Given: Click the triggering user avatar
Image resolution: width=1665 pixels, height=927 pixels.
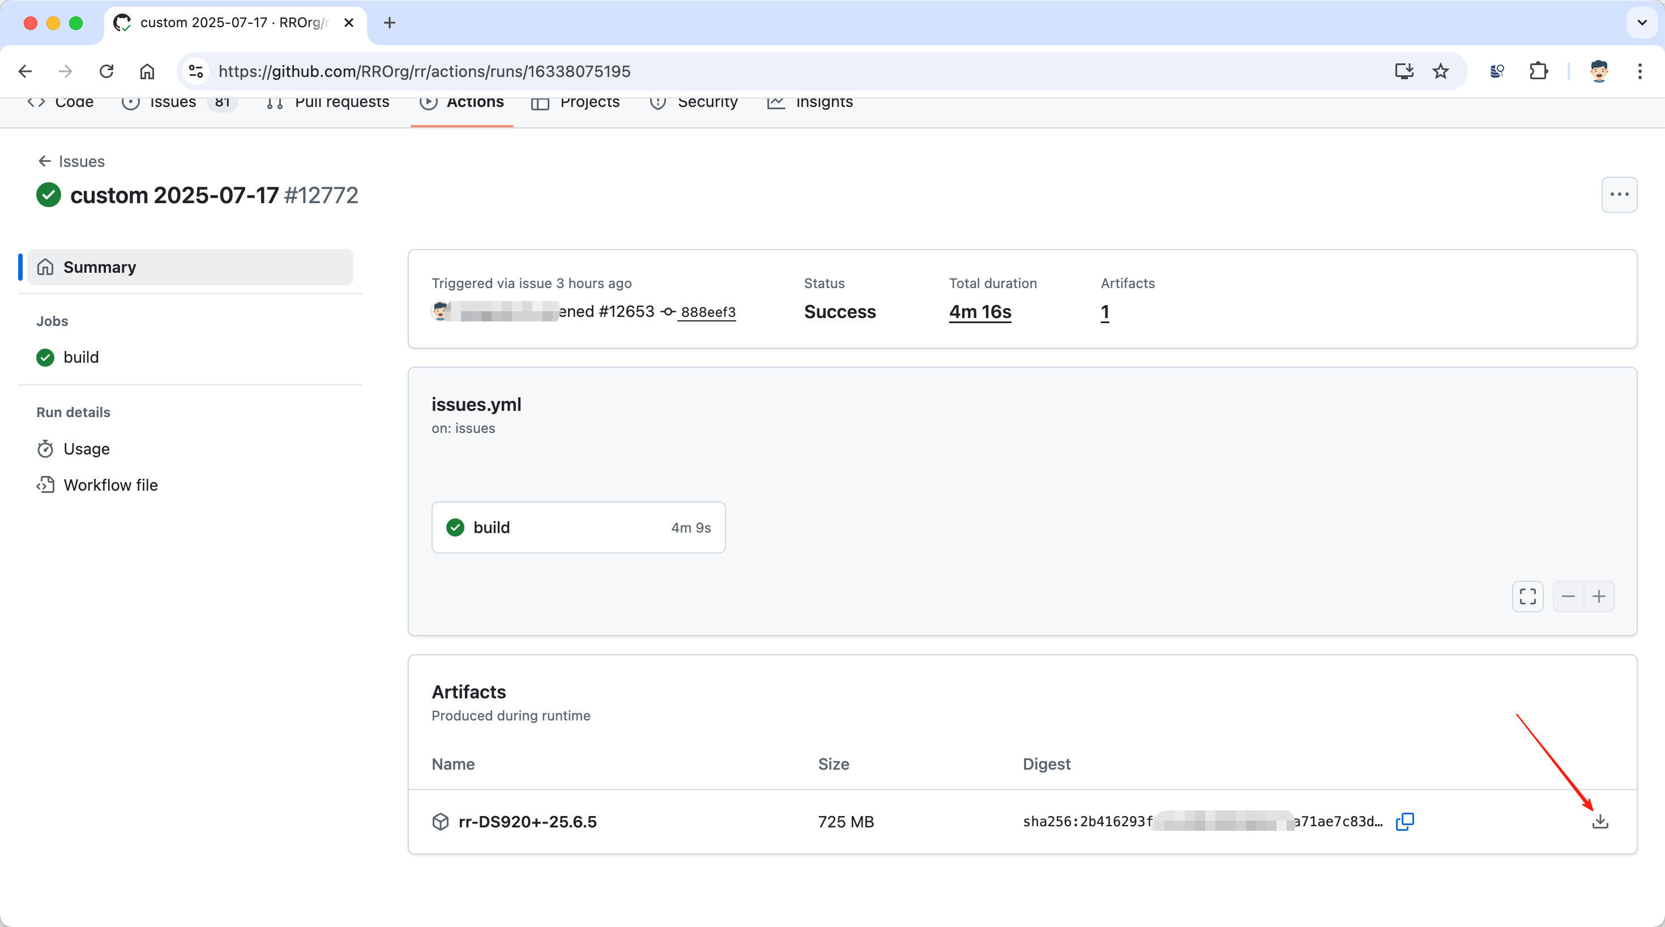Looking at the screenshot, I should tap(440, 312).
